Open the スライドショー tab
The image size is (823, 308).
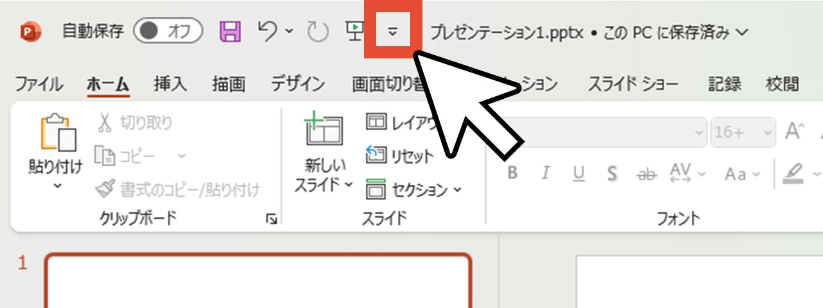click(x=633, y=83)
